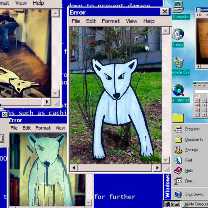This screenshot has width=208, height=208.
Task: Click scroll down arrow in top-left window
Action: coord(55,94)
